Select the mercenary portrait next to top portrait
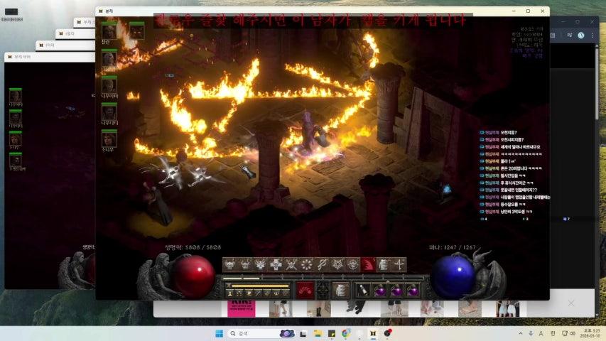Viewport: 606px width, 341px height. [136, 31]
